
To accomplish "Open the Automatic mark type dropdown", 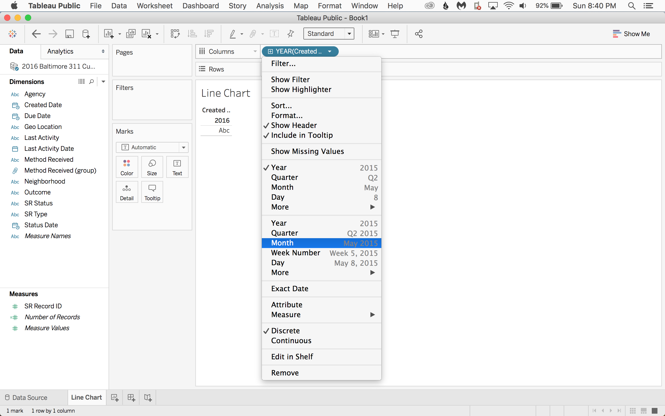I will [x=184, y=147].
